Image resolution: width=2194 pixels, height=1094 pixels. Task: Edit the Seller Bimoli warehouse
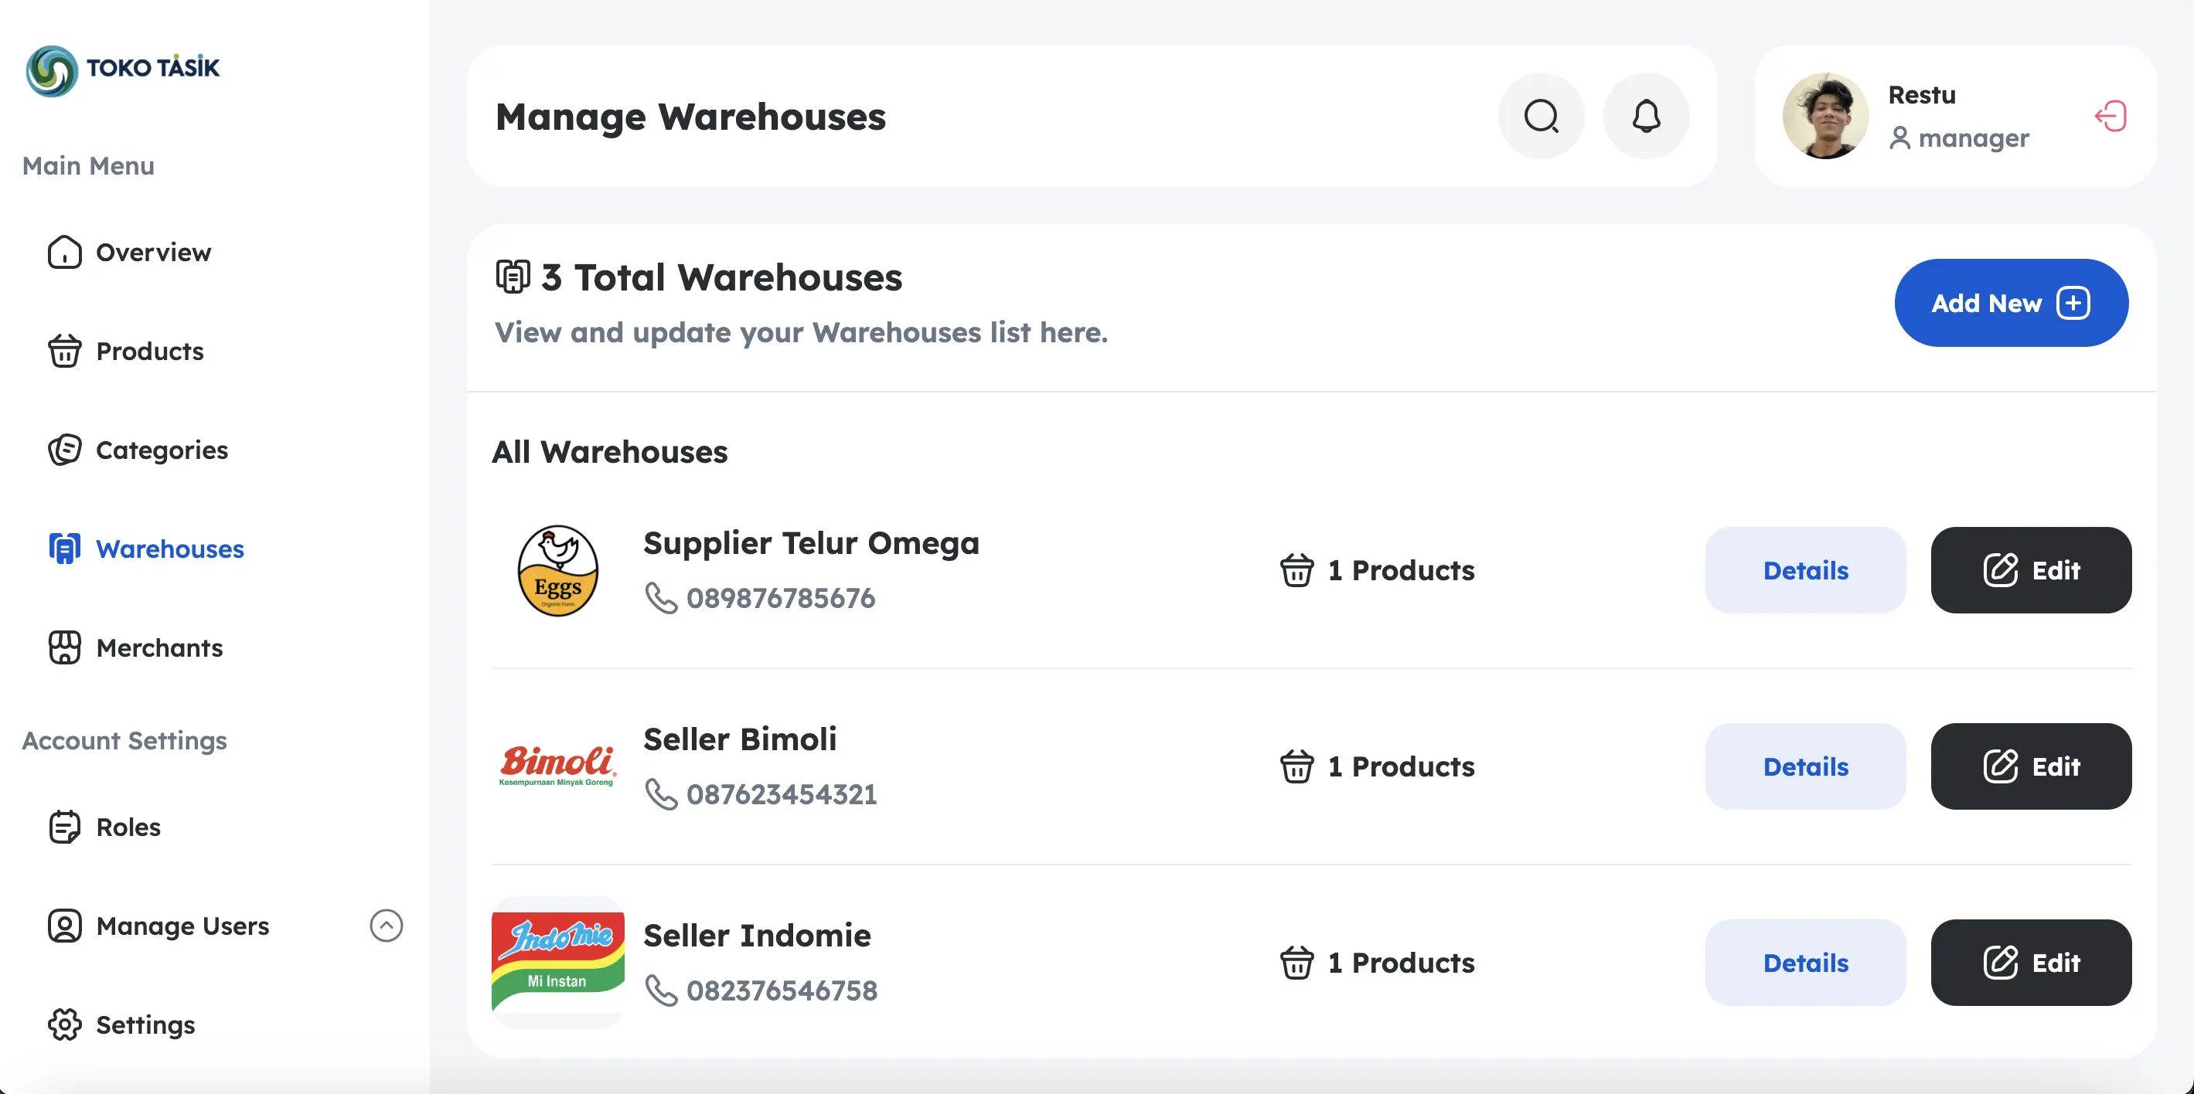(x=2032, y=766)
